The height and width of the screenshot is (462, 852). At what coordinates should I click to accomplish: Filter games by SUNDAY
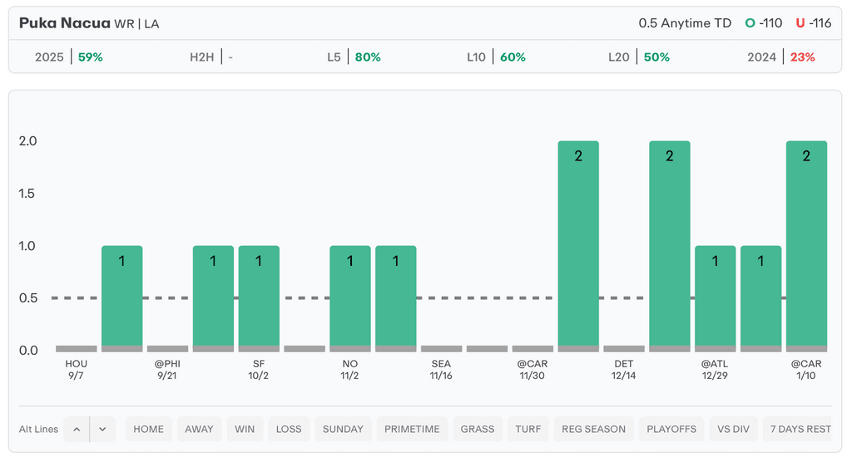point(343,429)
